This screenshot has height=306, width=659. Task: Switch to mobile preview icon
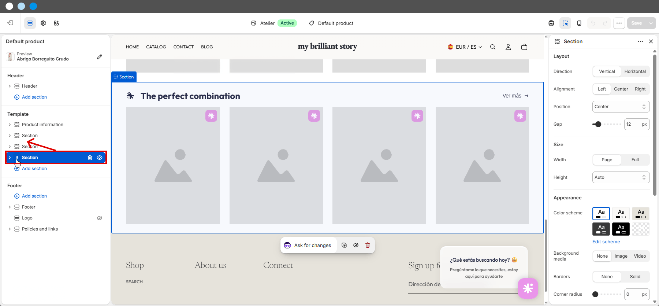pos(579,23)
